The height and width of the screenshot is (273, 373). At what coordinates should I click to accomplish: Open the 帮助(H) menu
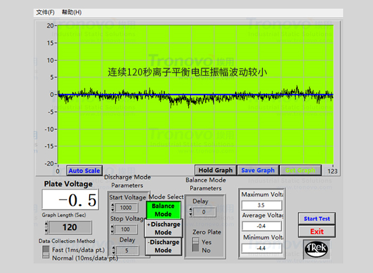[71, 12]
